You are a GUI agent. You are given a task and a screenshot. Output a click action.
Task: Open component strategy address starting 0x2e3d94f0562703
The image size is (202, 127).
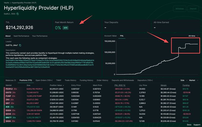(72, 60)
